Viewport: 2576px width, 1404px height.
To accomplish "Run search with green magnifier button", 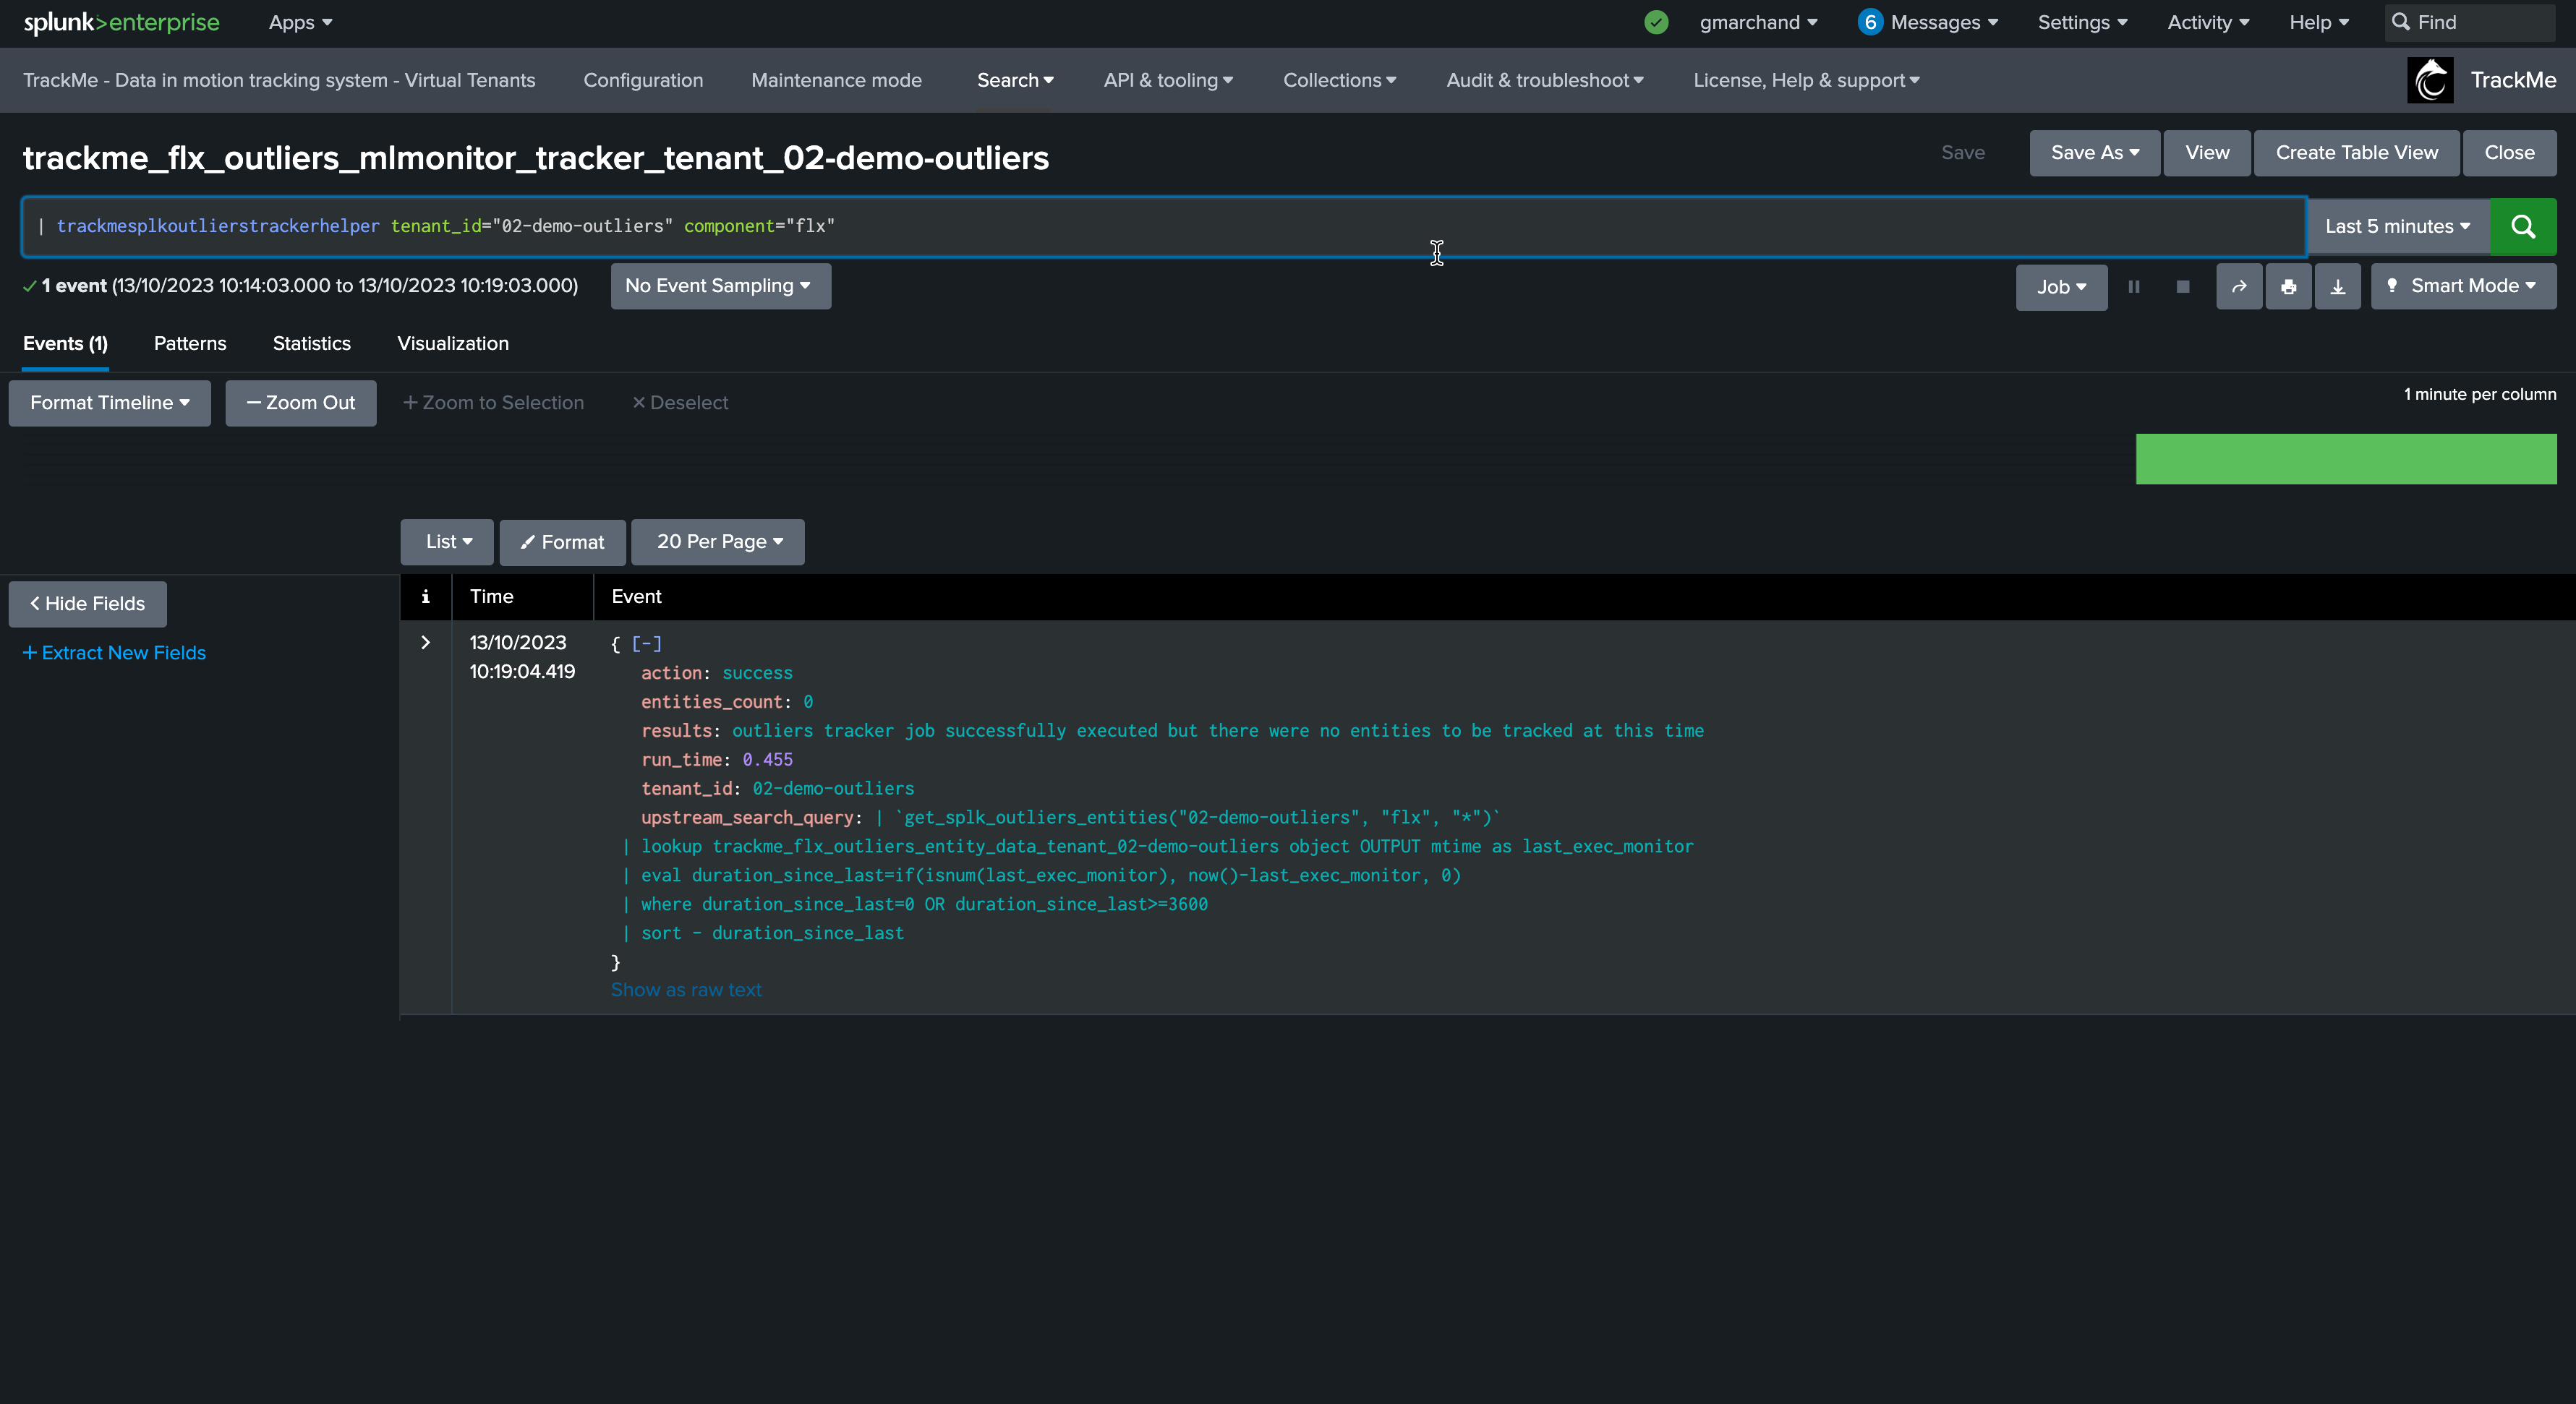I will [2523, 227].
